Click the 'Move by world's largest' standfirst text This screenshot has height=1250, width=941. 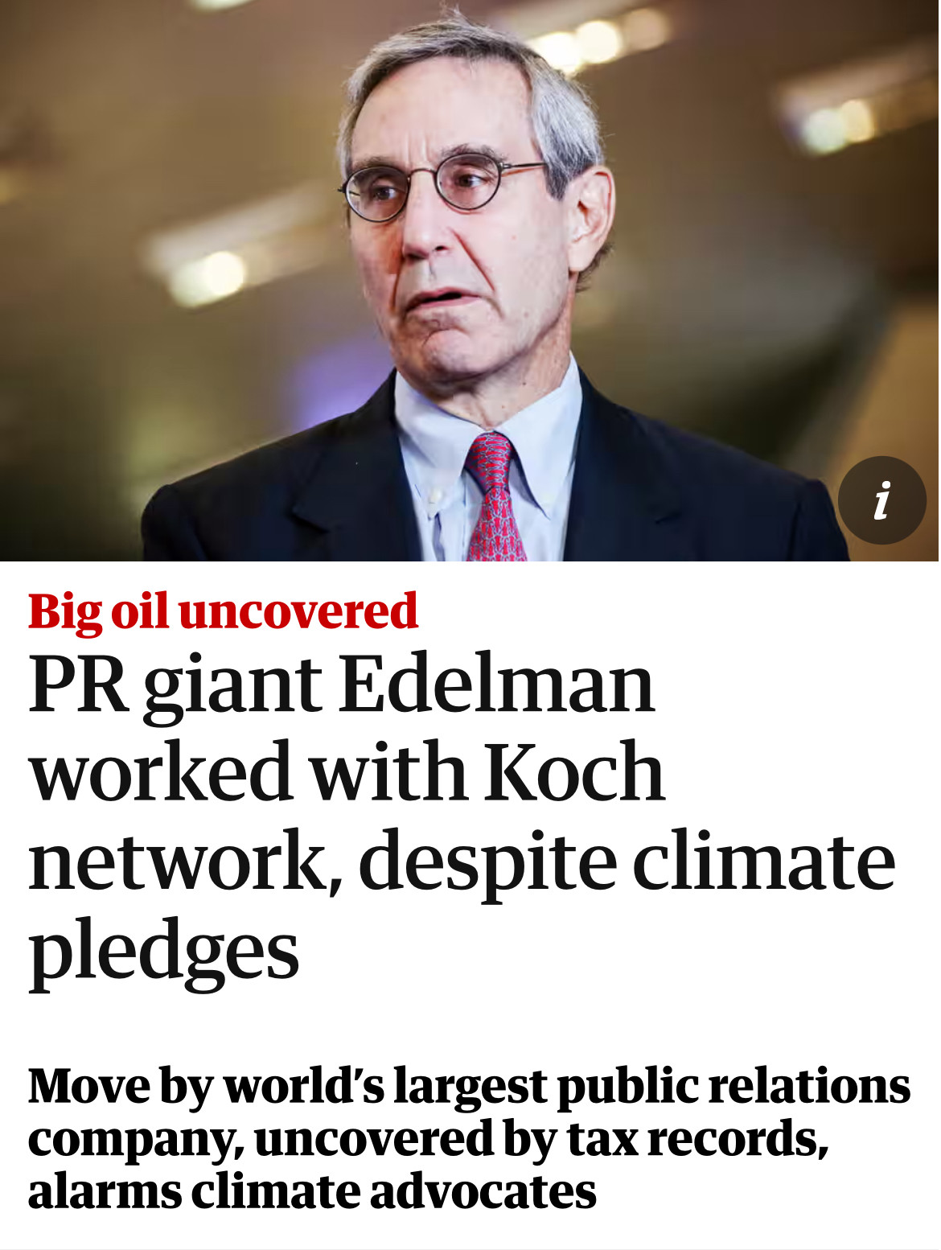[469, 1138]
